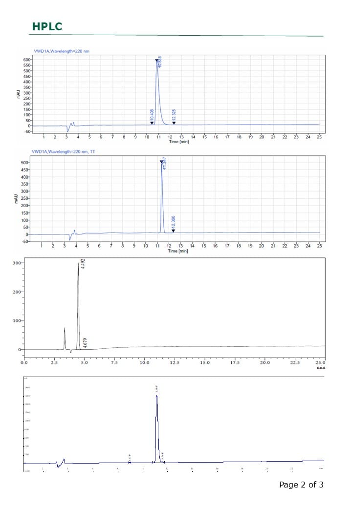Click the 100 y-axis value on the third chart
Screen dimensions: 352x508
[x=17, y=320]
